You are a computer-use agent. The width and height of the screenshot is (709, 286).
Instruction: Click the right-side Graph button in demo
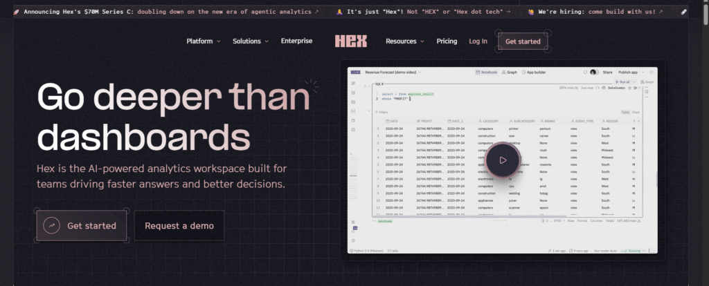point(647,82)
